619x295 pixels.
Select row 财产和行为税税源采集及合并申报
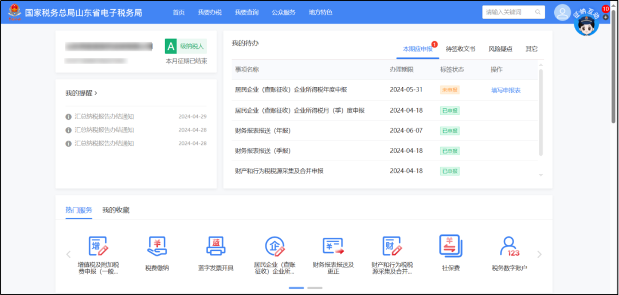point(385,171)
